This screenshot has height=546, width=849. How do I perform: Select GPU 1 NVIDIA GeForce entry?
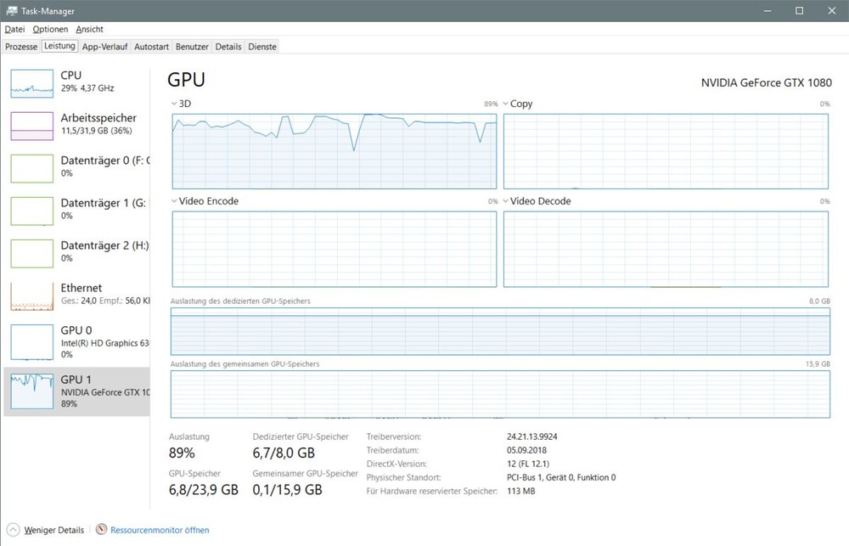tap(31, 389)
